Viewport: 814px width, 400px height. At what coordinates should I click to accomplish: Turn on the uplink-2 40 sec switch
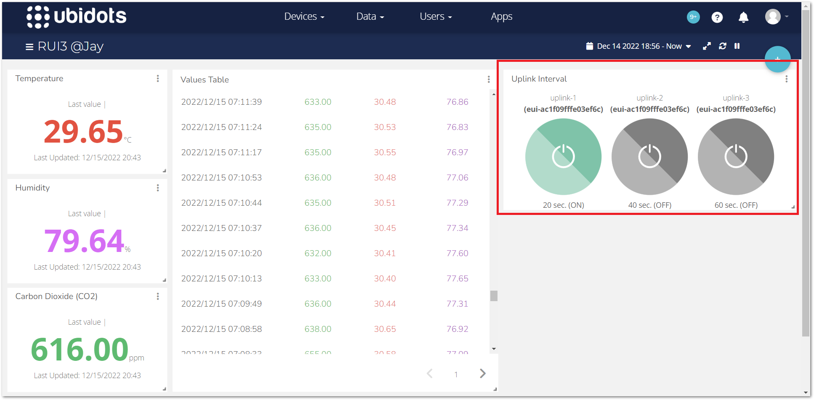[x=649, y=156]
